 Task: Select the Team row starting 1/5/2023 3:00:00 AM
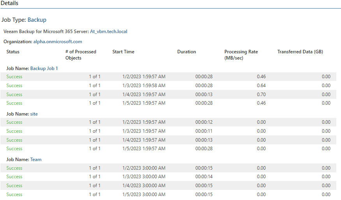click(168, 195)
